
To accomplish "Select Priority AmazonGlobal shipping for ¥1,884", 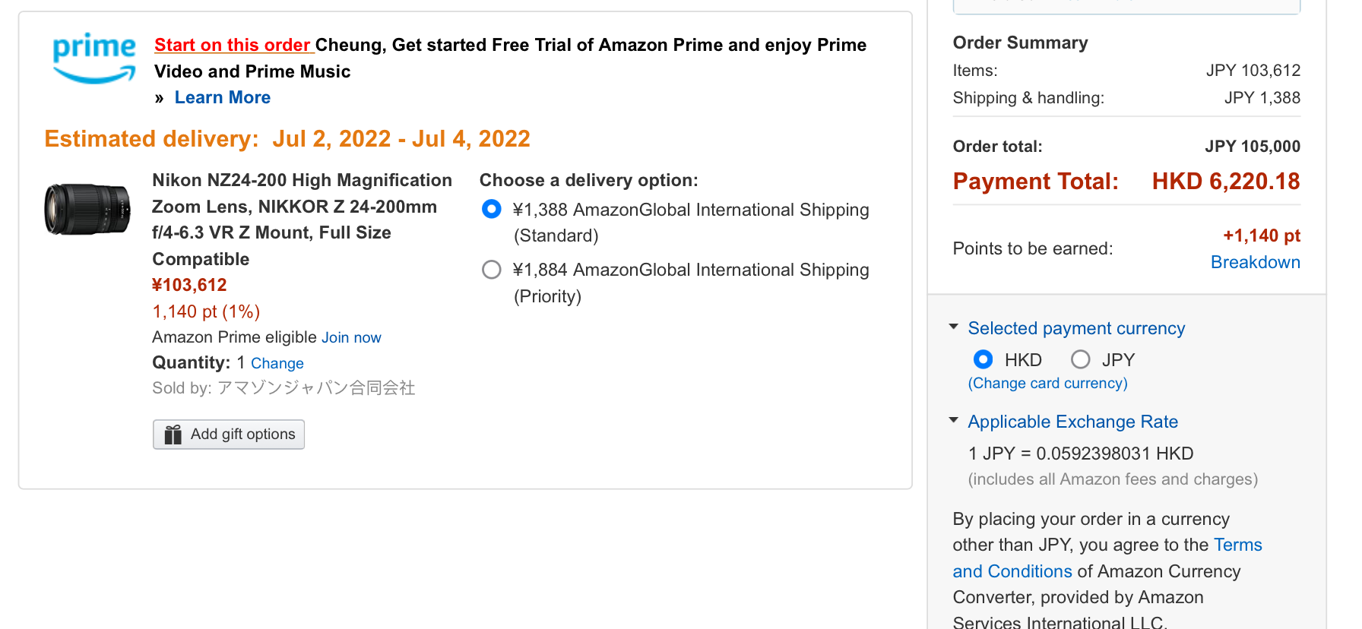I will [492, 270].
